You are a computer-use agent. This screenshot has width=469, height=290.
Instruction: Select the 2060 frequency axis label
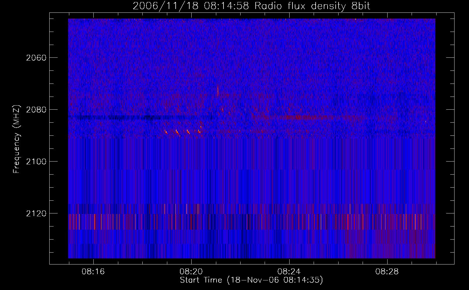[36, 58]
